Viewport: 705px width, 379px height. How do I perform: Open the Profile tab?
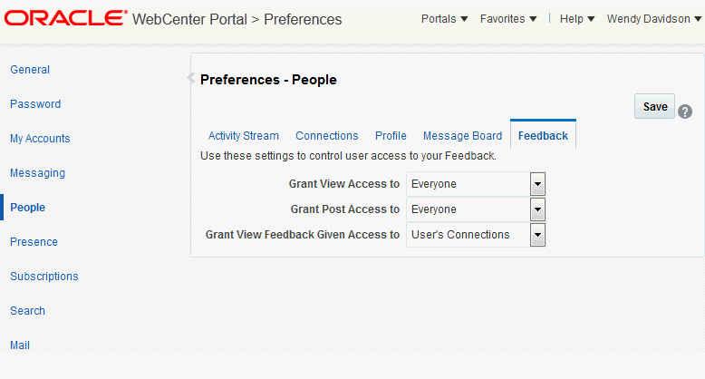(x=391, y=136)
